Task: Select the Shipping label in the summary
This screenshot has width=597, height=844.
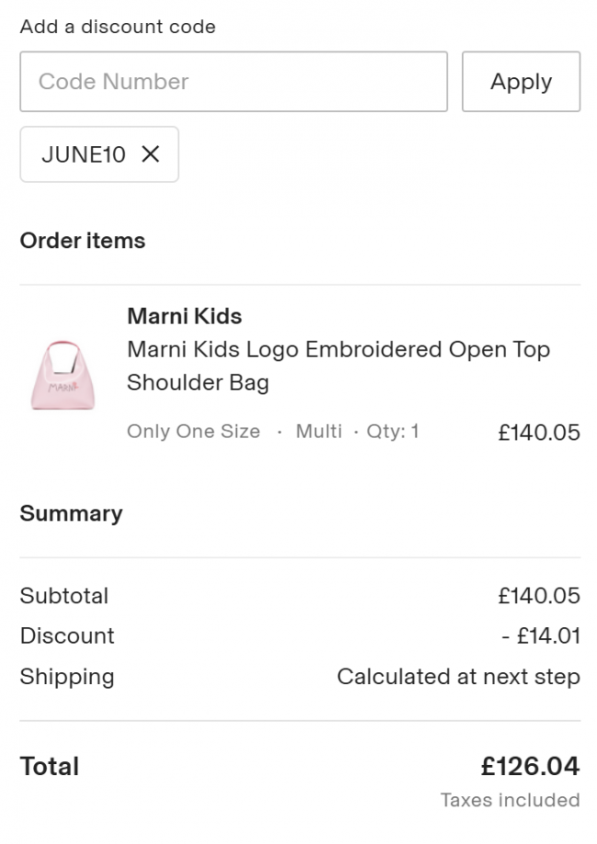Action: coord(67,677)
